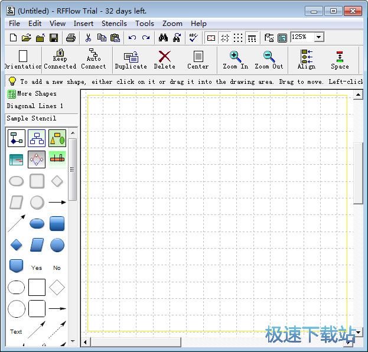Click the red X Delete icon
The width and height of the screenshot is (368, 352).
[165, 60]
